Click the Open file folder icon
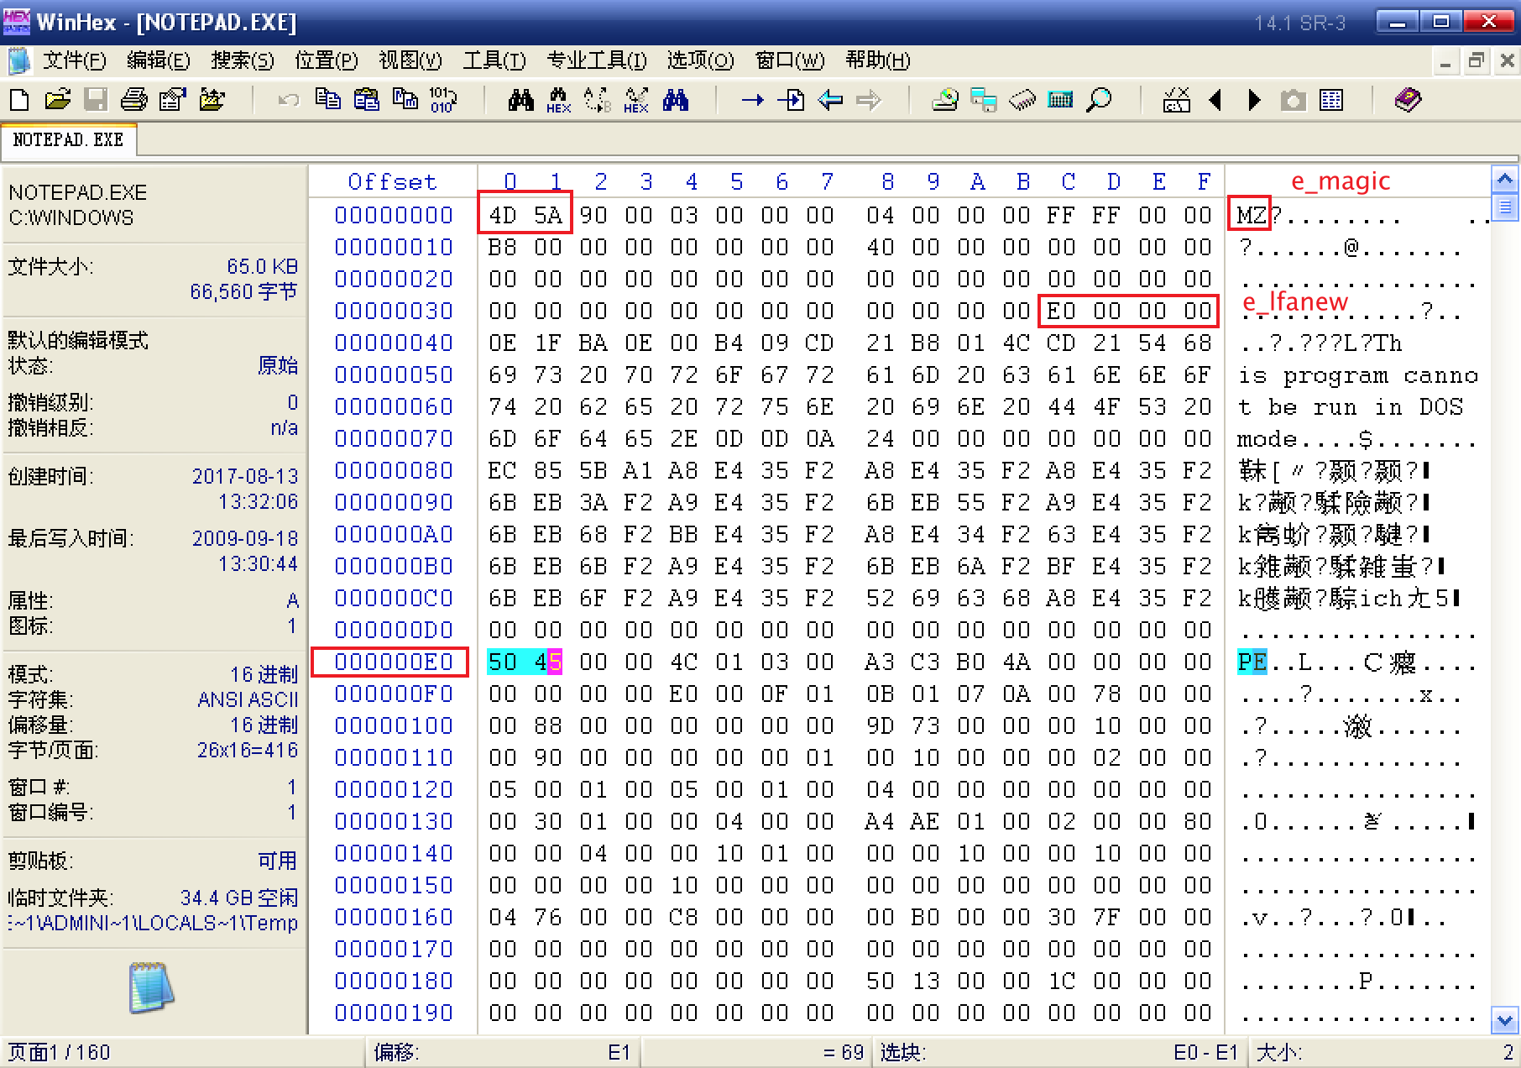Viewport: 1521px width, 1068px height. click(x=57, y=101)
